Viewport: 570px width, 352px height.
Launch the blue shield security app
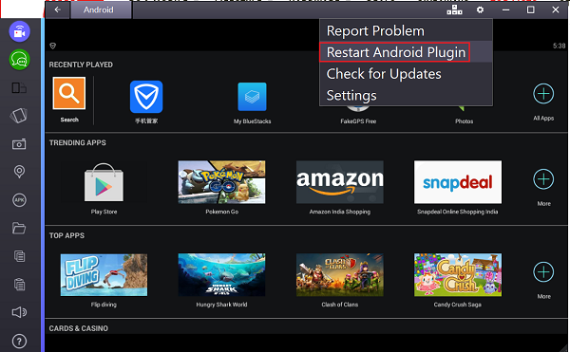coord(146,97)
